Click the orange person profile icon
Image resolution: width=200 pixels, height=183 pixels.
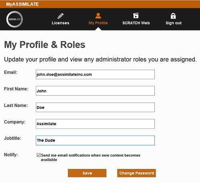(x=98, y=16)
